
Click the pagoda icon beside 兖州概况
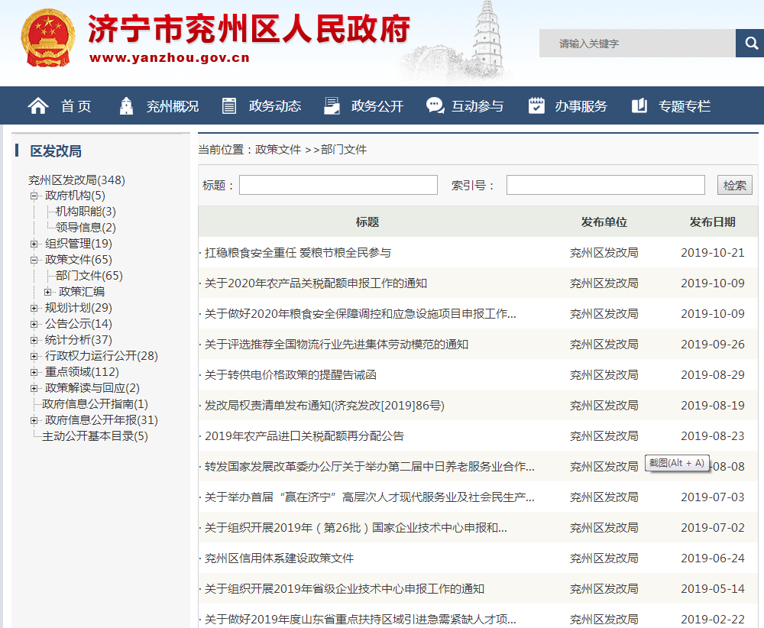point(126,106)
